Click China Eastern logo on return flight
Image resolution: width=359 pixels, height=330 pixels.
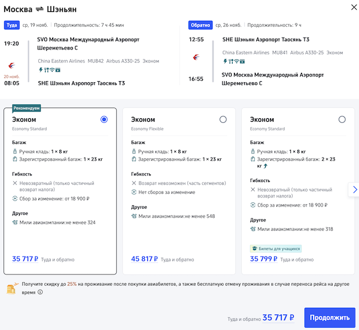[x=196, y=57]
